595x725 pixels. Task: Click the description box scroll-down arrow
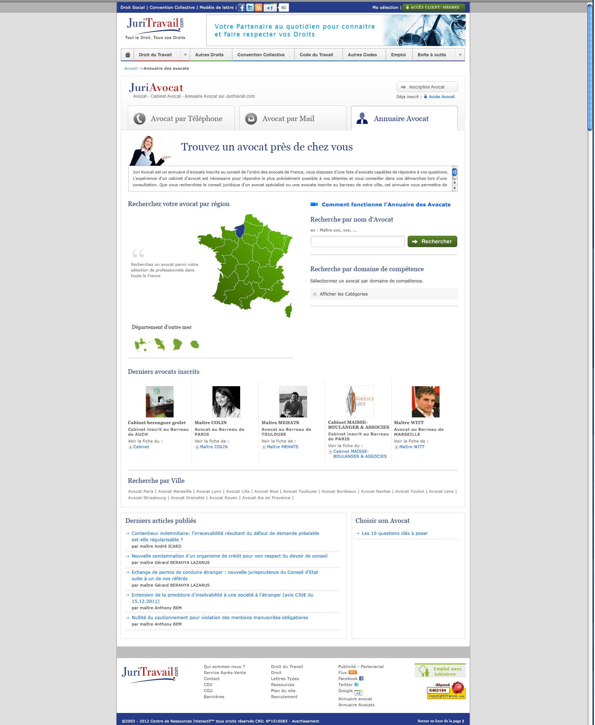point(455,188)
